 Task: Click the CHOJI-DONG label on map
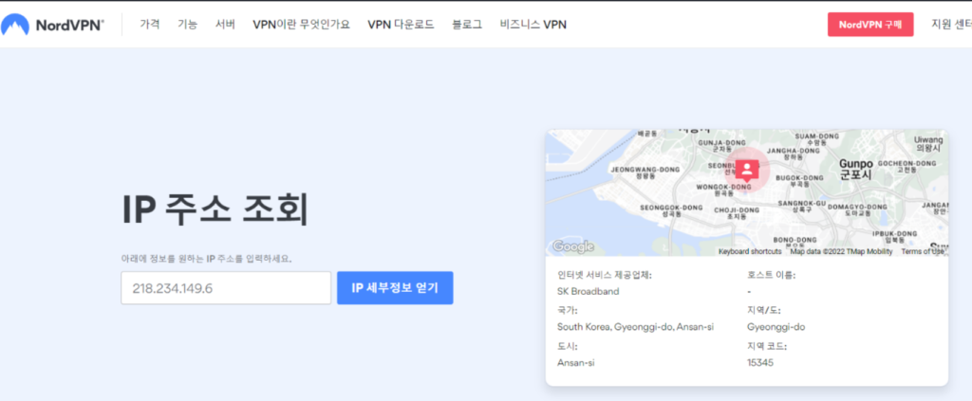737,213
